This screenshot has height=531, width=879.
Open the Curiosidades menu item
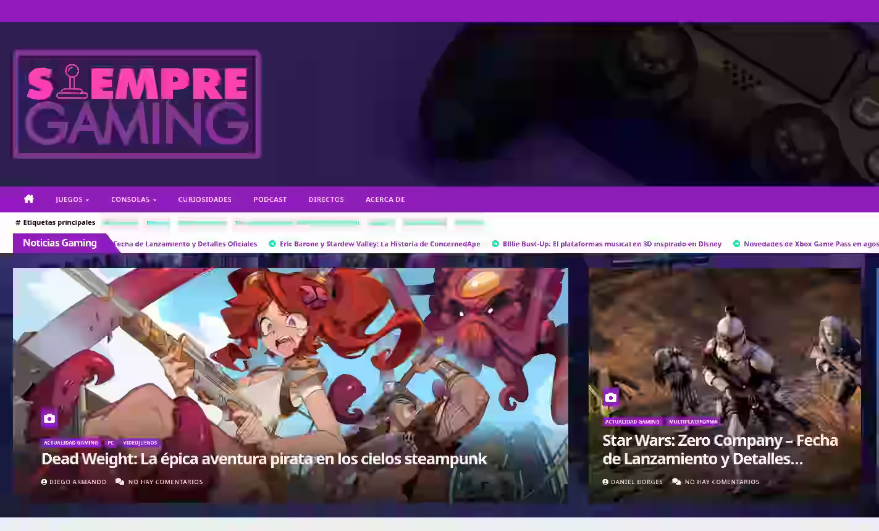click(x=204, y=199)
